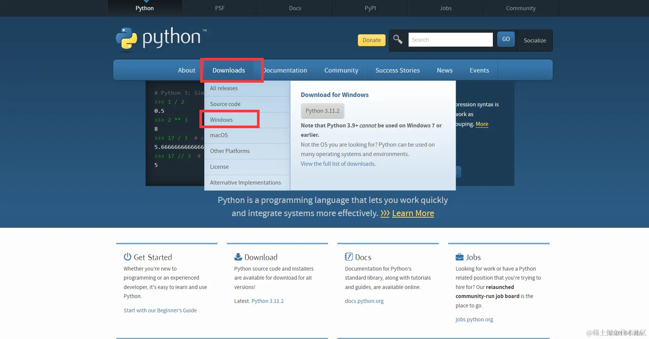This screenshot has height=339, width=649.
Task: Open the Success Stories menu
Action: coord(398,70)
